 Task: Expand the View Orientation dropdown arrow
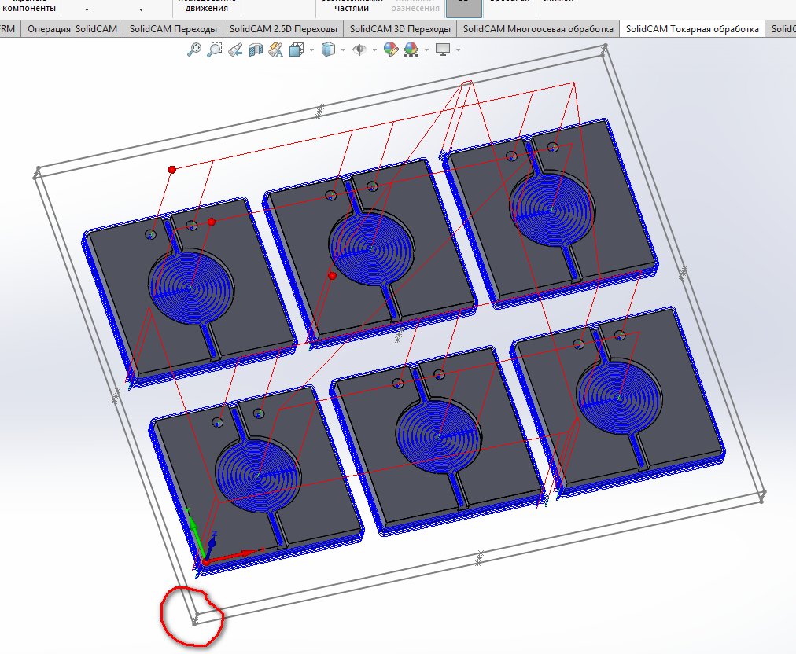[311, 50]
